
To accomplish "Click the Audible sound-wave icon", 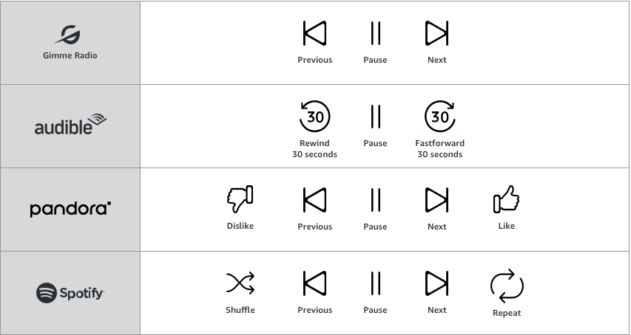I will click(x=96, y=121).
